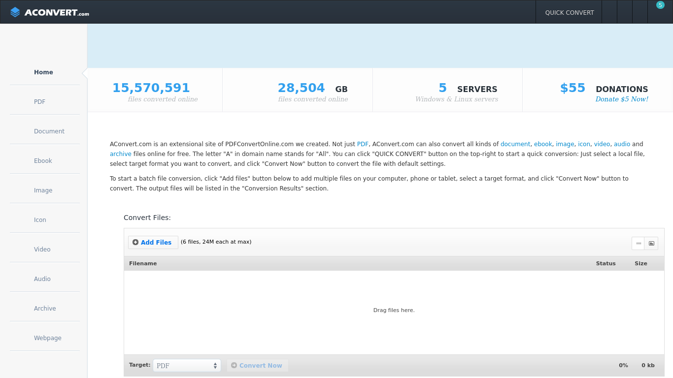
Task: Open the Image converter sidebar item
Action: coord(43,190)
